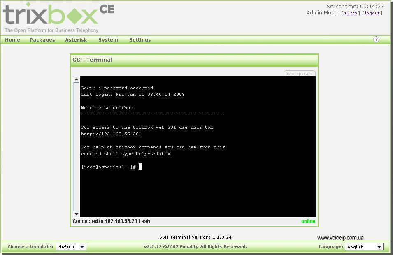Click the 'Connected to 192.168.55.201 ssh' status text
The height and width of the screenshot is (255, 393).
click(111, 221)
